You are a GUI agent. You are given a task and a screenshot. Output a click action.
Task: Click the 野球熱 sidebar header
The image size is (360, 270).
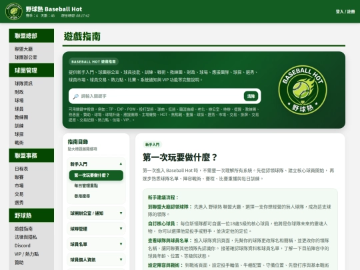[31, 215]
